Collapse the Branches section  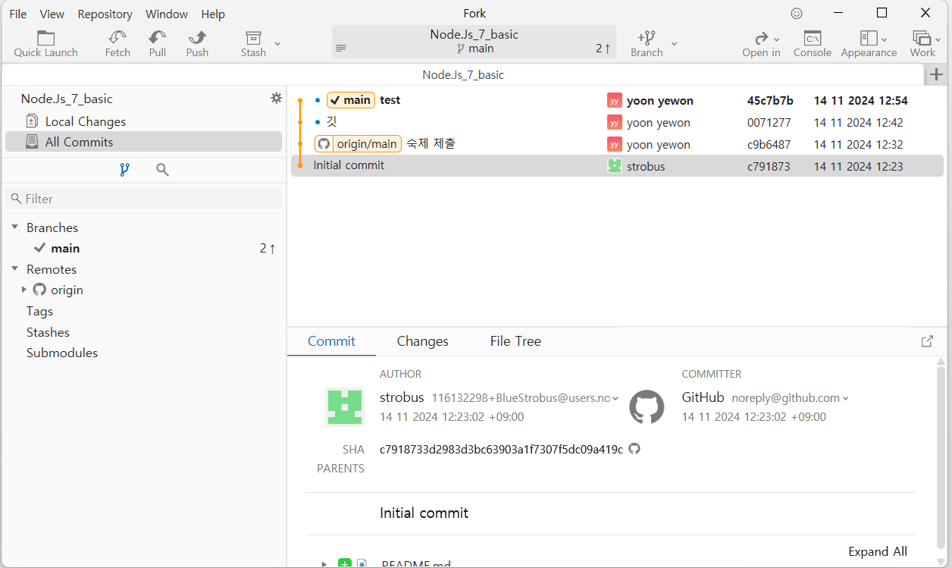click(x=15, y=228)
